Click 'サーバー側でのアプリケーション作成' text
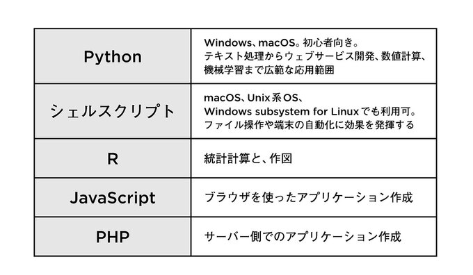The width and height of the screenshot is (473, 275). [x=303, y=237]
